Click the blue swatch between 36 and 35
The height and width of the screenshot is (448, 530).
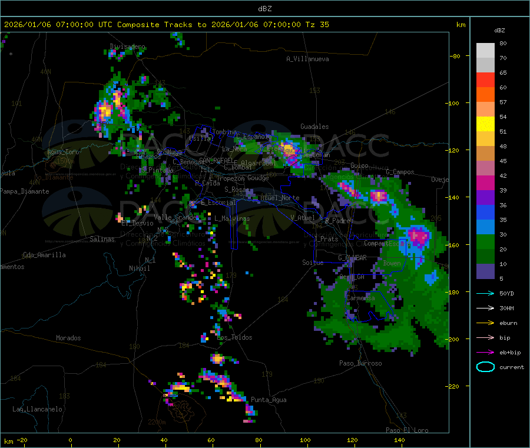point(485,212)
